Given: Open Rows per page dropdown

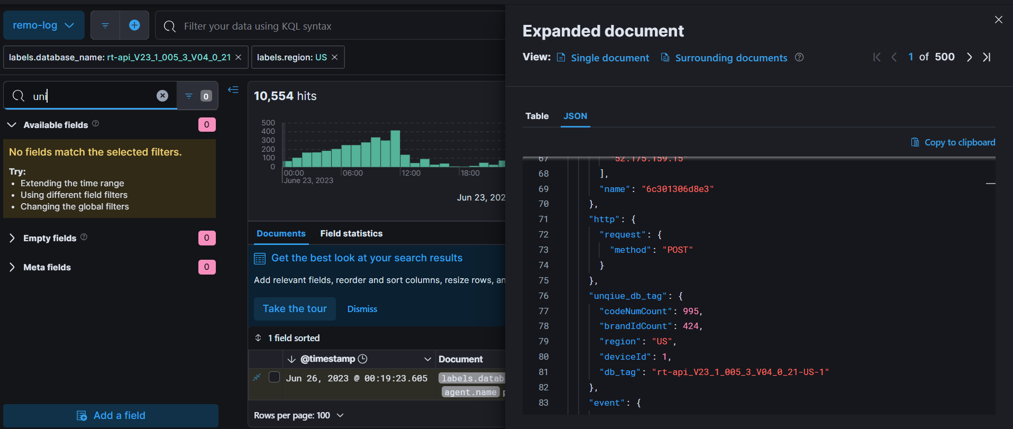Looking at the screenshot, I should point(299,415).
